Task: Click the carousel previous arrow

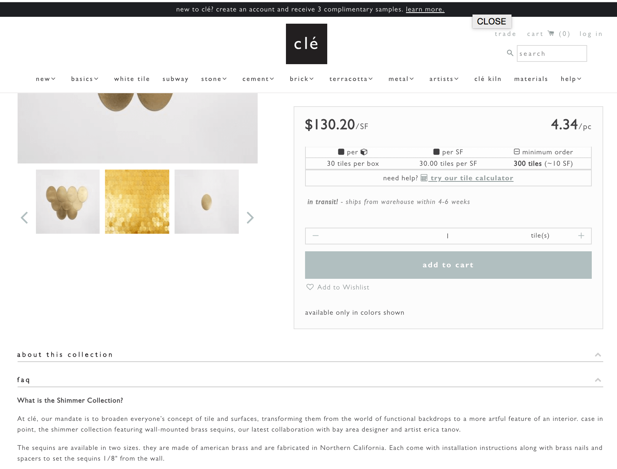Action: click(x=24, y=218)
